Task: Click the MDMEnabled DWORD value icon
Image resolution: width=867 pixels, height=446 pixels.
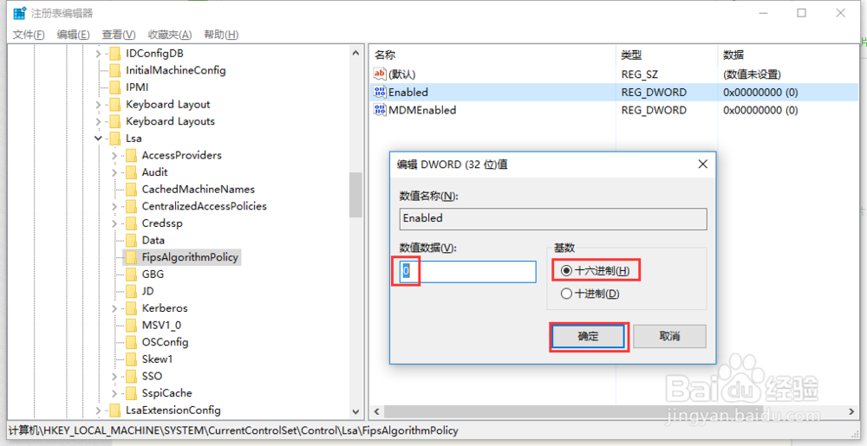Action: pos(380,110)
